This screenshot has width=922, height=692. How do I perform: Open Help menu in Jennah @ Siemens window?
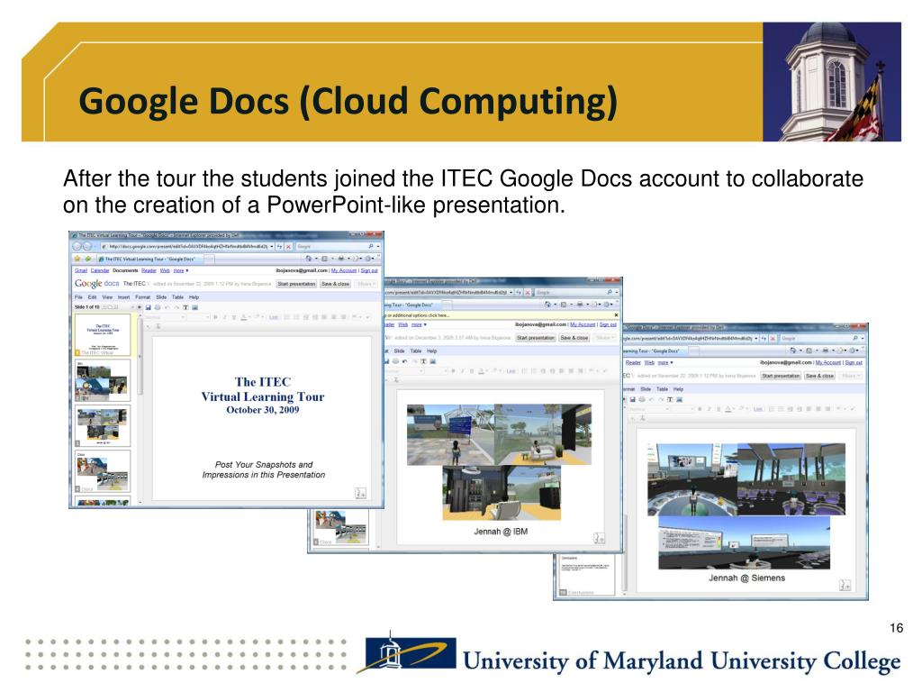[x=678, y=389]
